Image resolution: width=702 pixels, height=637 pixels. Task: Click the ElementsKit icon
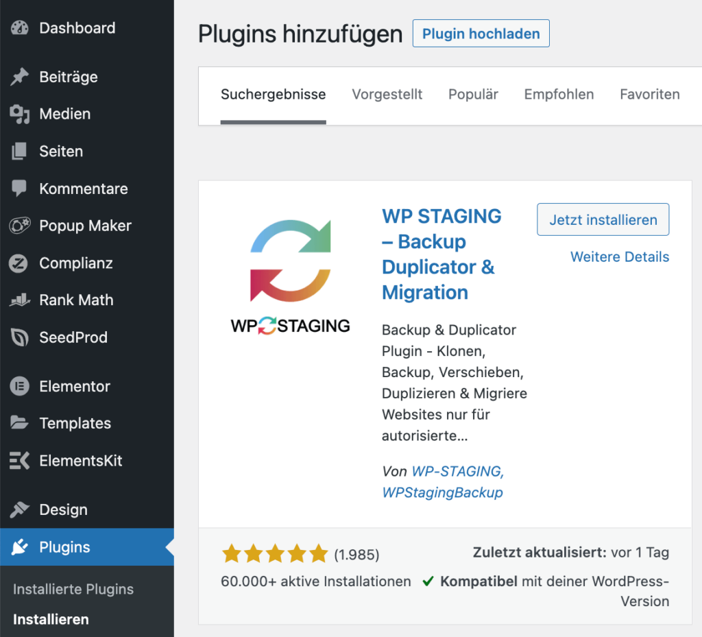19,461
